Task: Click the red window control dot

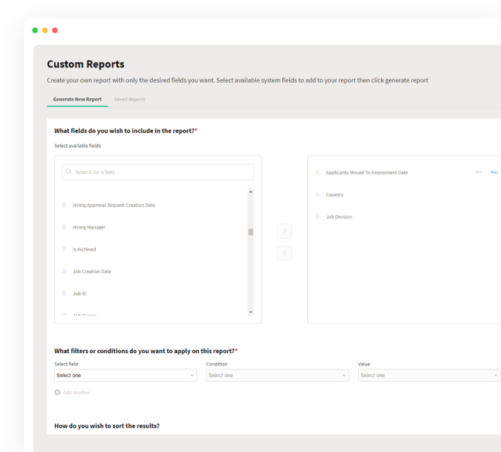Action: coord(55,30)
